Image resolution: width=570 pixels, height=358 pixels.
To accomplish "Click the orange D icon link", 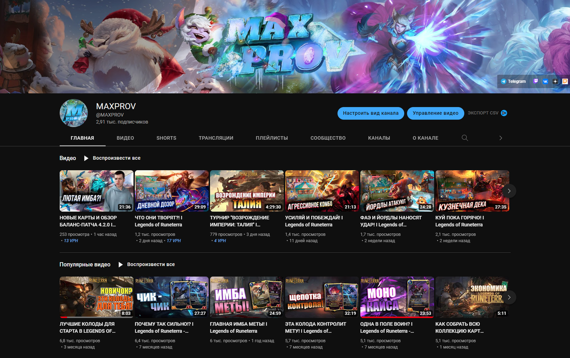I will point(565,81).
